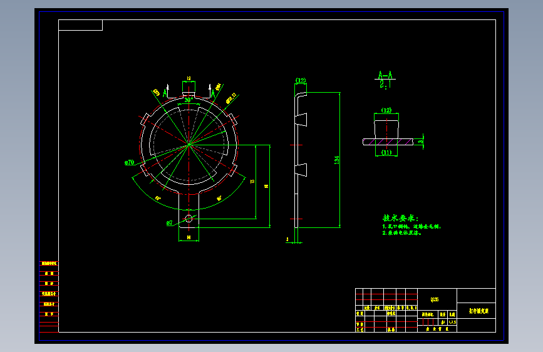The width and height of the screenshot is (543, 352).
Task: Click the 30° angle dimension text
Action: (x=189, y=100)
